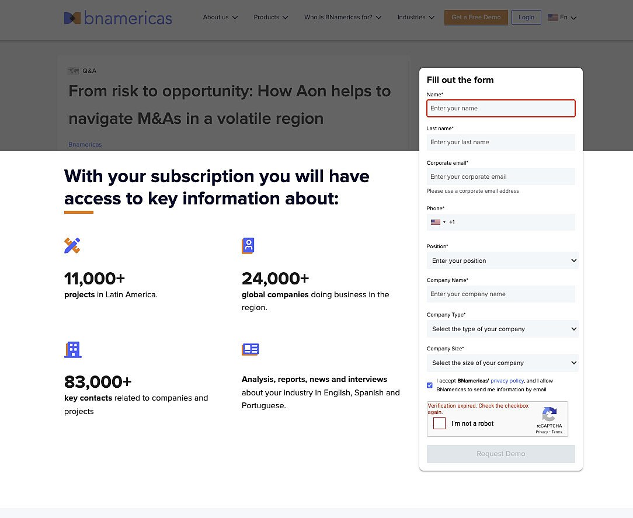Click the news and reports icon
The width and height of the screenshot is (633, 518).
(x=250, y=349)
